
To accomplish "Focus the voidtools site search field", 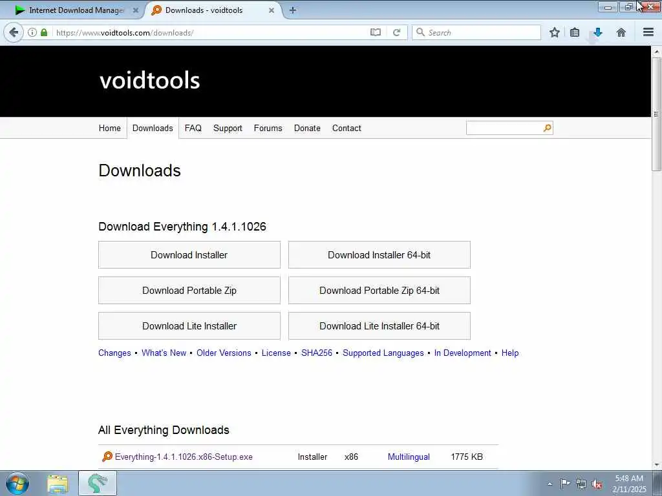I will (504, 128).
